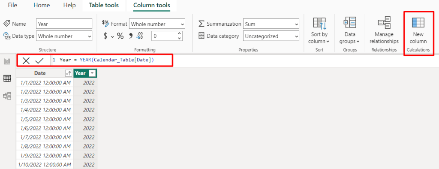Switch to Model view in the sidebar
The width and height of the screenshot is (439, 169).
[7, 96]
